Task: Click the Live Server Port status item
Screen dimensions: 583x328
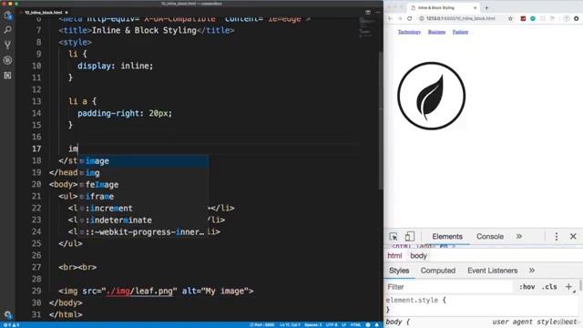Action: tap(261, 325)
